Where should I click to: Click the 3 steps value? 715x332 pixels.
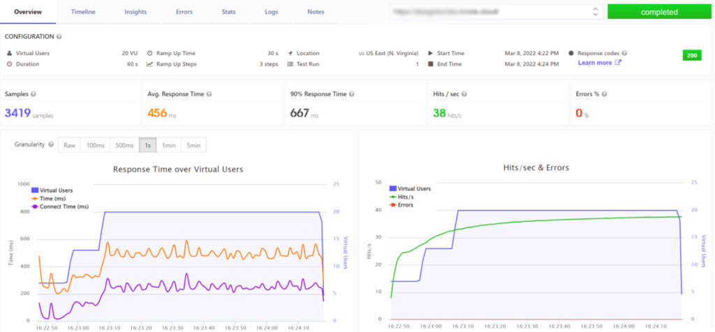(x=269, y=64)
